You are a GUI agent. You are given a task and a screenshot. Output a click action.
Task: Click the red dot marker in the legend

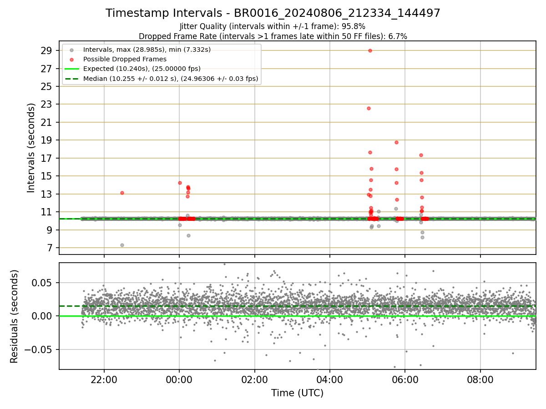click(x=71, y=59)
